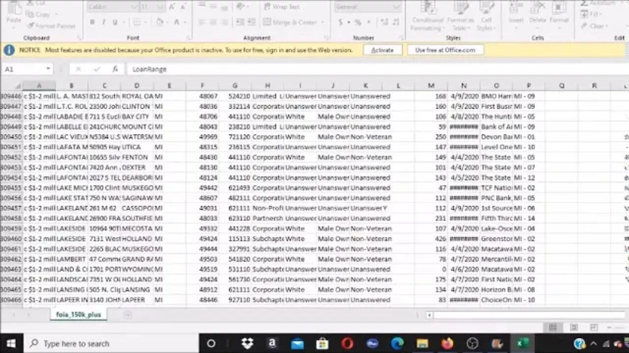This screenshot has height=353, width=629.
Task: Click the Accounting dollar format icon
Action: pos(341,22)
